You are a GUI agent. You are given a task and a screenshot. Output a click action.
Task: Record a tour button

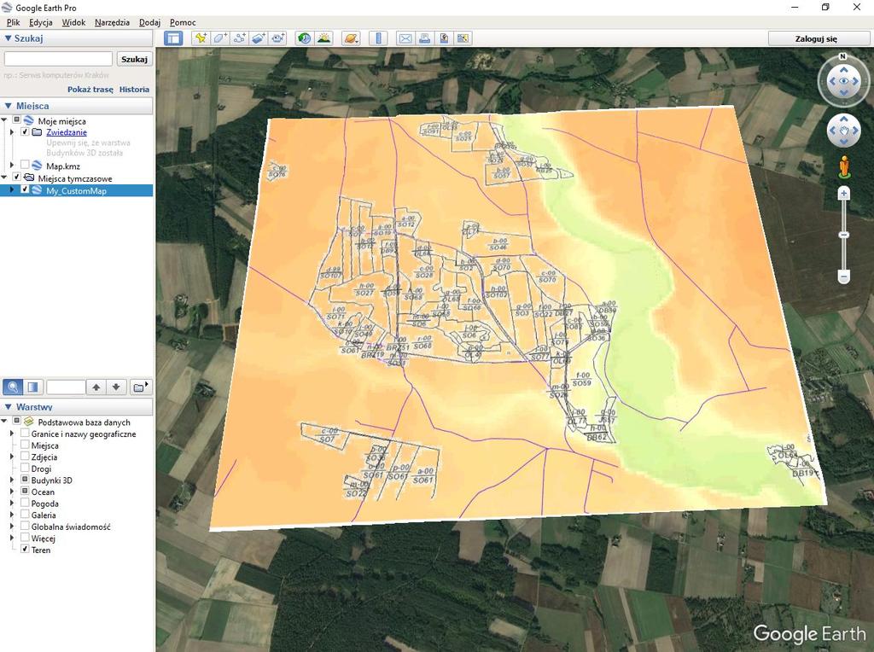[x=277, y=38]
